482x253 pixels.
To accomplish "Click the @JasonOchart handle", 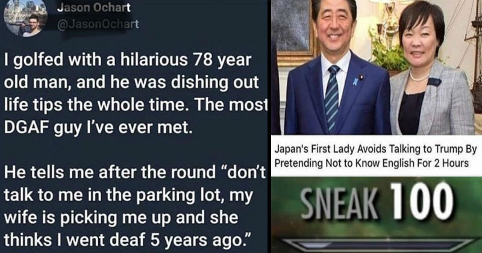I will click(98, 24).
